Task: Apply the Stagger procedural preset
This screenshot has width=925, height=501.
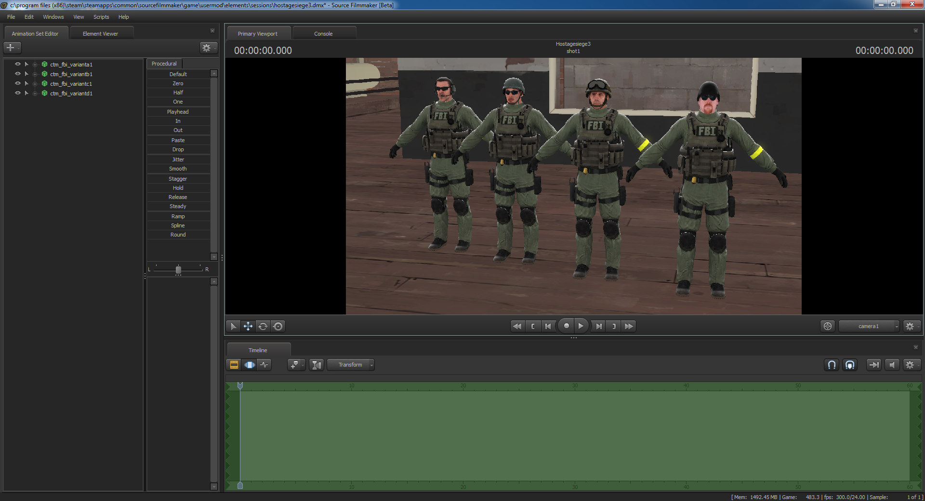Action: tap(178, 179)
